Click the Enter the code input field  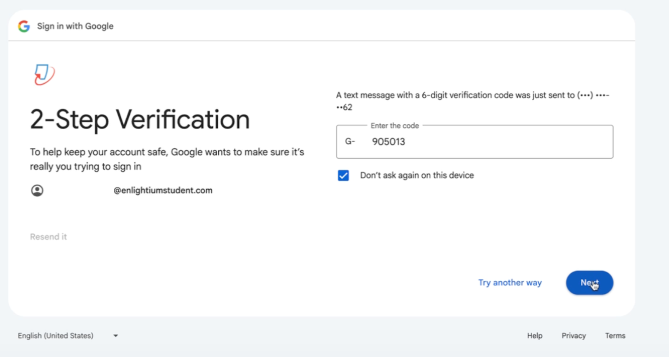(x=475, y=141)
